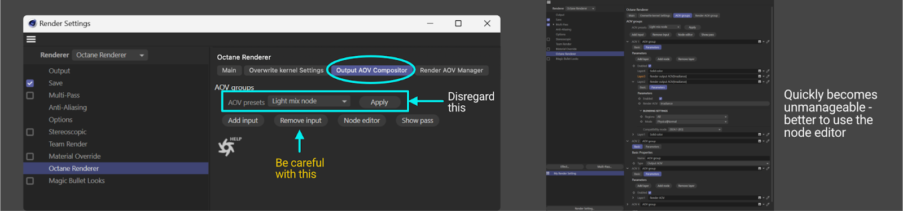Click the Name field containing AOV group
This screenshot has height=211, width=903.
pyautogui.click(x=708, y=158)
